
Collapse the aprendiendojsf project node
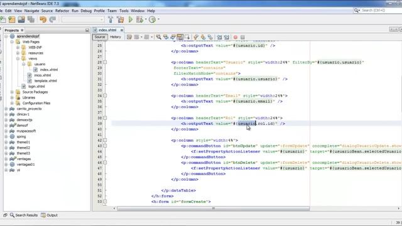click(x=6, y=36)
